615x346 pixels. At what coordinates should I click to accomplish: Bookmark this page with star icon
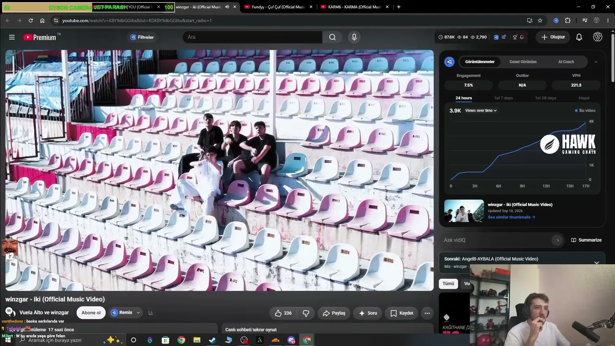click(x=540, y=21)
